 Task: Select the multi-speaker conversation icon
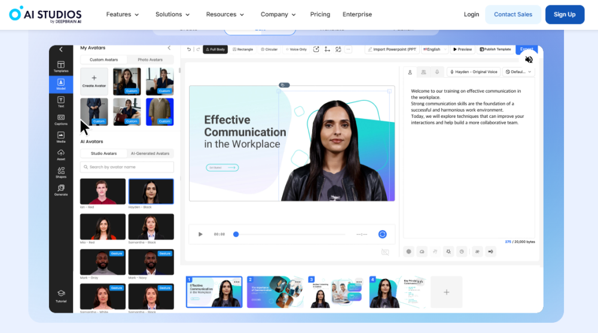pyautogui.click(x=423, y=72)
